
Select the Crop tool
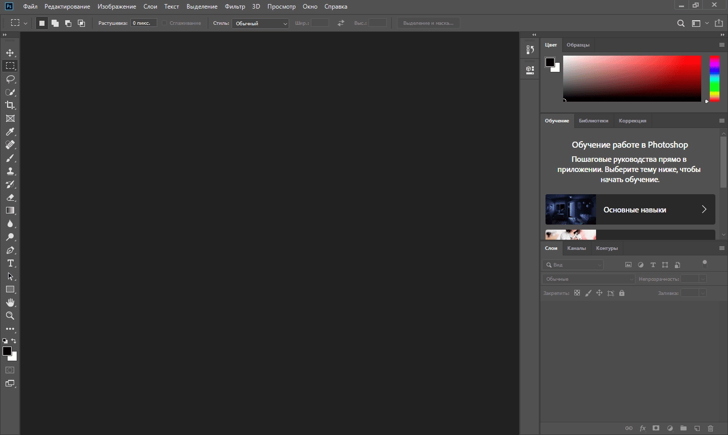10,105
